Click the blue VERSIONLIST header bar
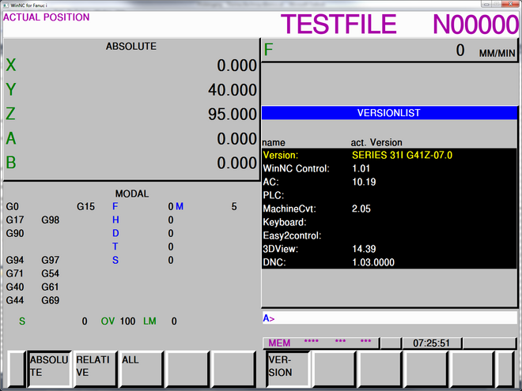The image size is (522, 391). pos(389,113)
